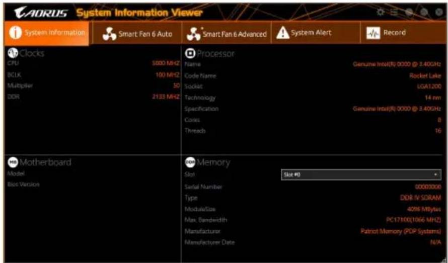Screen dimensions: 448x263
Task: Click the Serial Number value 00000000
Action: pos(428,187)
